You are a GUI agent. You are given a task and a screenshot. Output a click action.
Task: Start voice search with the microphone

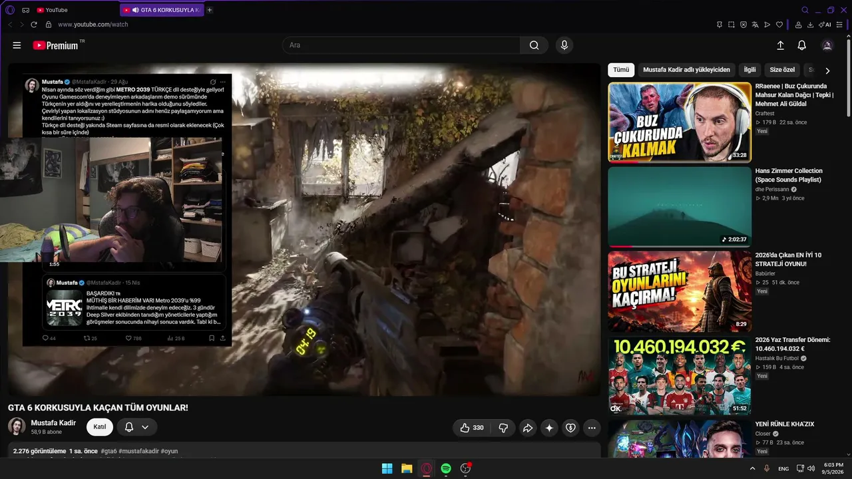[564, 45]
